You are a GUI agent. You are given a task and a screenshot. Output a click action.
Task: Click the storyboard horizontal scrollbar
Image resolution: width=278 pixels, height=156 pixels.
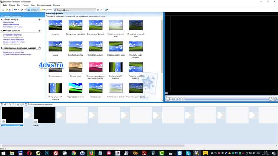[x=93, y=146]
